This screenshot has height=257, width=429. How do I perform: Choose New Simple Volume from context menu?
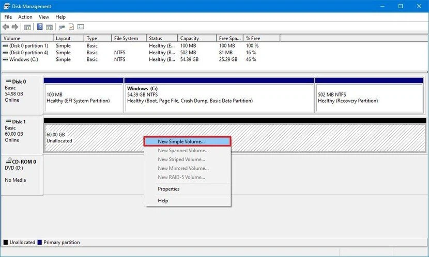[181, 141]
